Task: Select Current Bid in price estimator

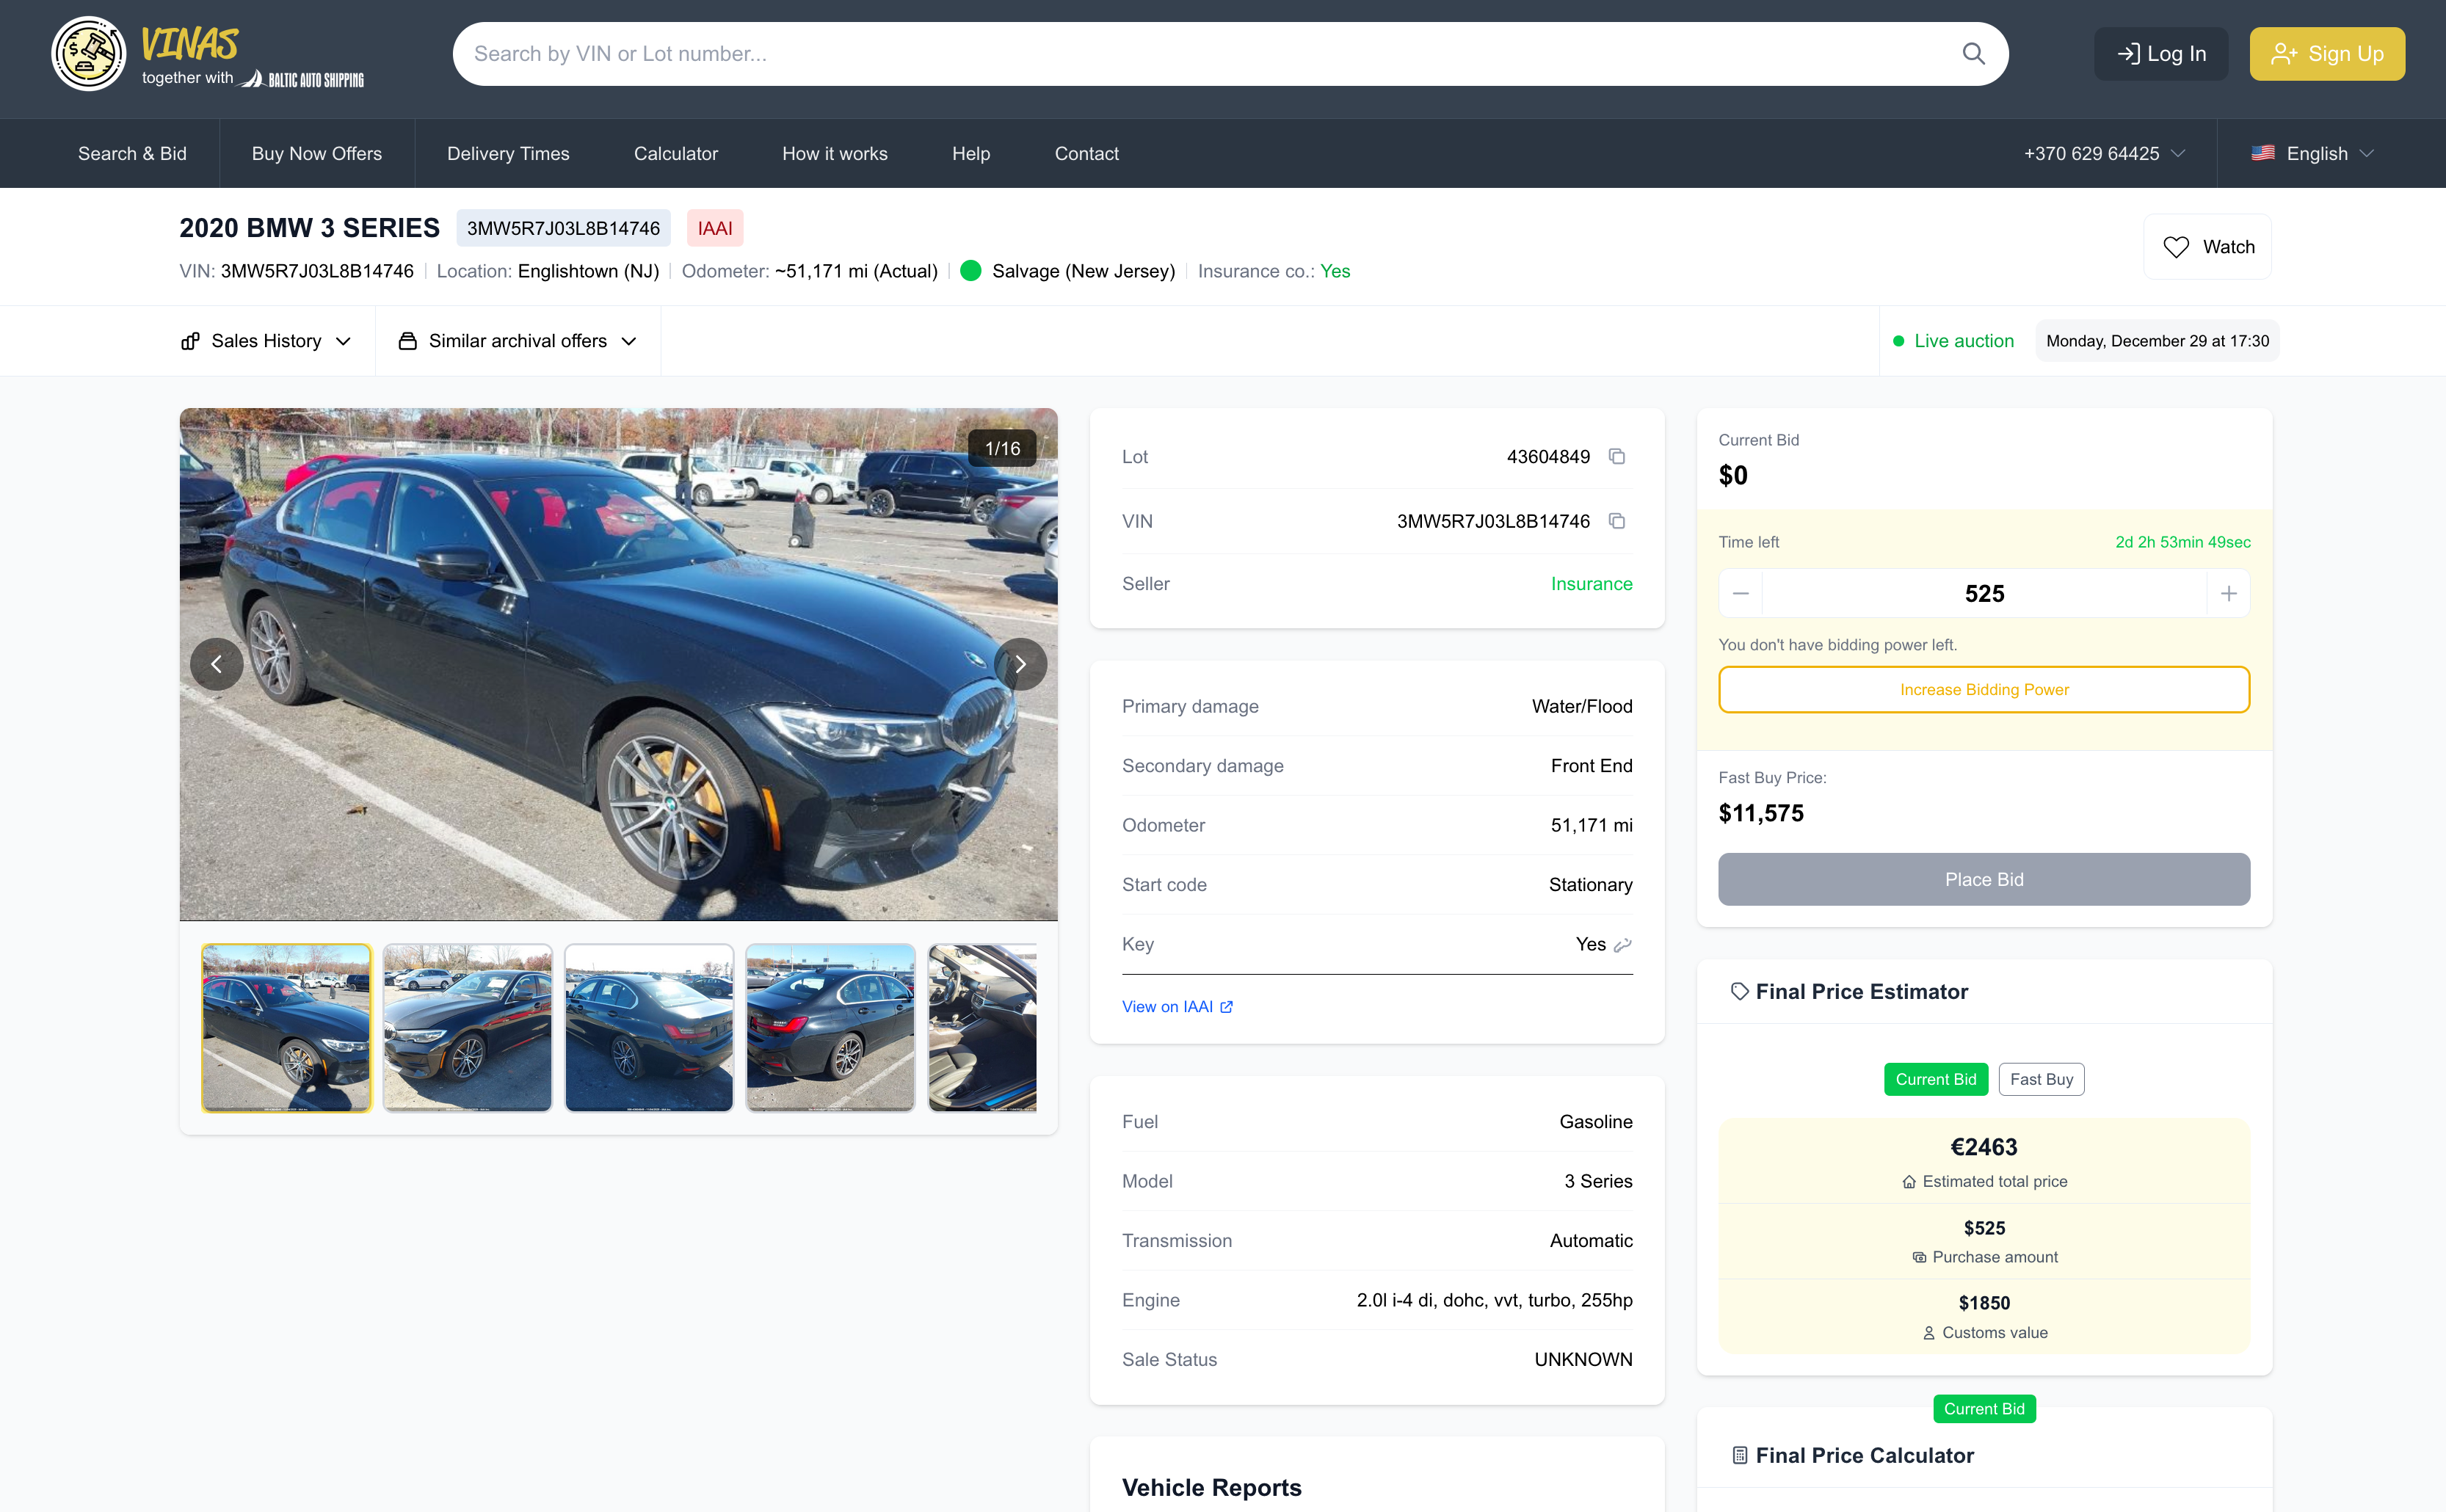Action: coord(1935,1079)
